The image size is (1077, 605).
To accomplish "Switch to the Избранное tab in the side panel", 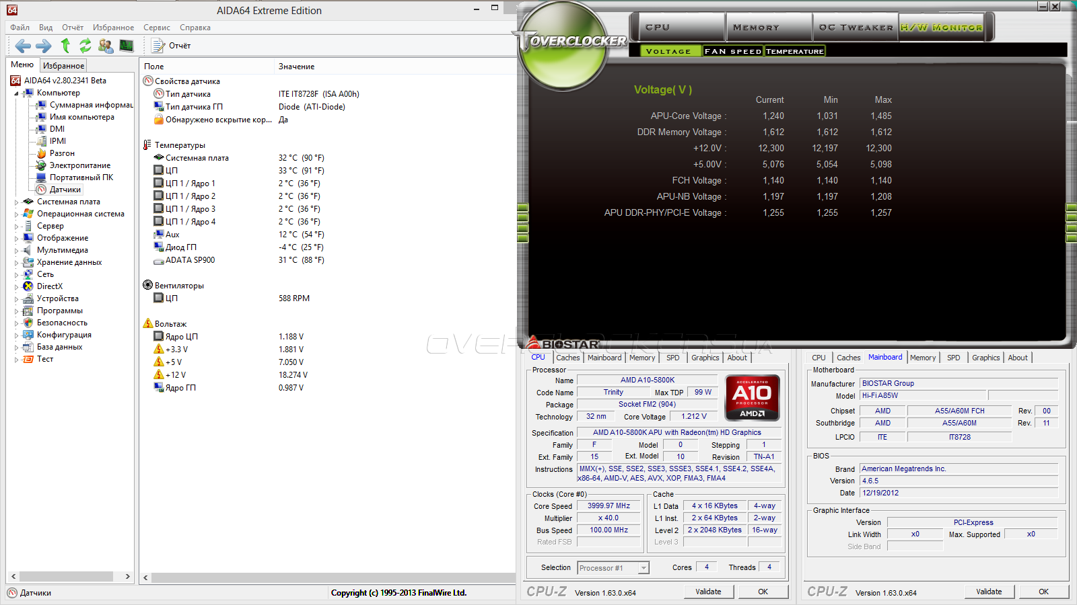I will point(64,65).
